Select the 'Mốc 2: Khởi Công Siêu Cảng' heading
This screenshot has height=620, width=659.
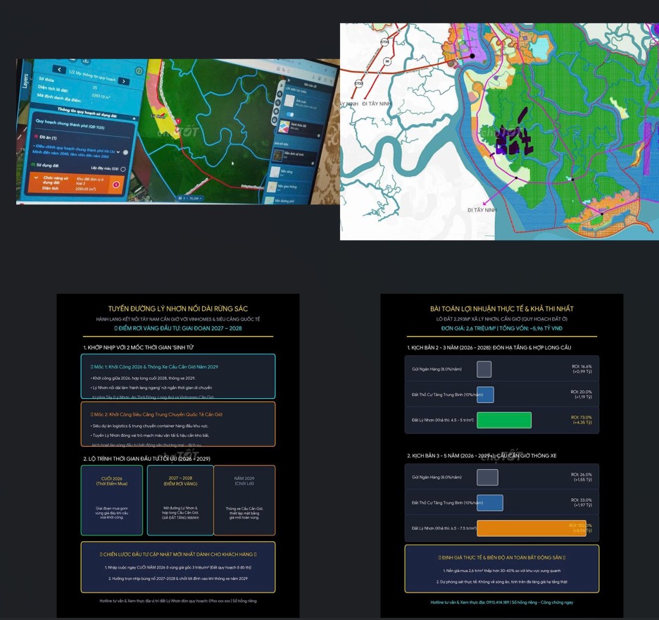(156, 414)
